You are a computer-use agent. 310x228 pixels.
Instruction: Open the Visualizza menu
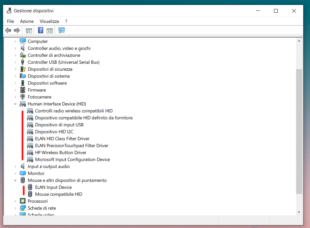pos(49,21)
